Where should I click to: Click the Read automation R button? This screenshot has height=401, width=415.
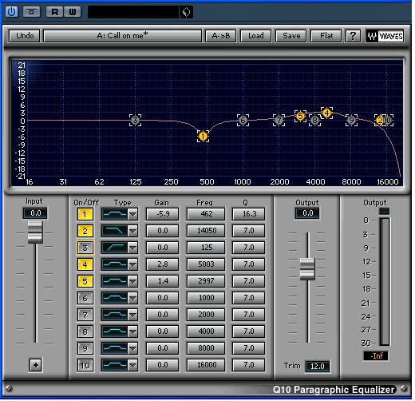coord(54,12)
